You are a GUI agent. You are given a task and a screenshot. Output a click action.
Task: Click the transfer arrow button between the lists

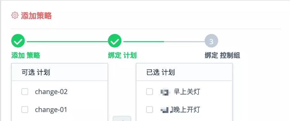point(122,118)
